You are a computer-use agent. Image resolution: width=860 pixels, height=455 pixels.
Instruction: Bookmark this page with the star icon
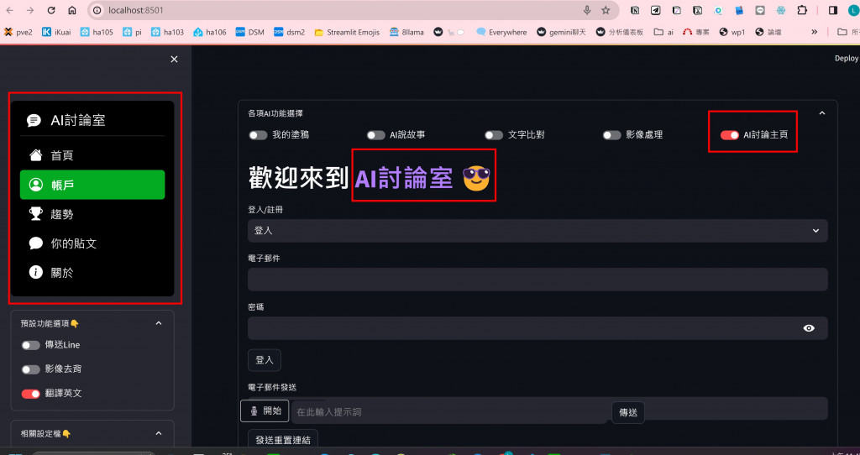(x=606, y=10)
